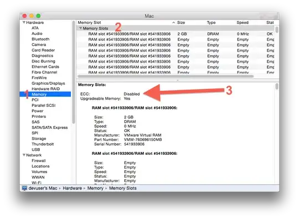Open Storage in the sidebar
This screenshot has height=219, width=299.
coord(39,138)
